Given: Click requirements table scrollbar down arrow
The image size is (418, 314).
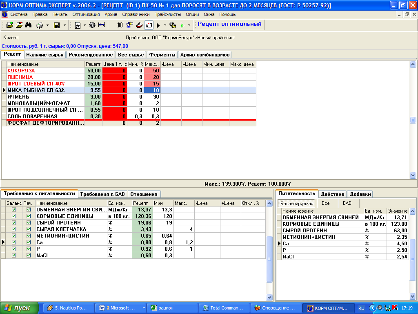Looking at the screenshot, I should tap(269, 297).
